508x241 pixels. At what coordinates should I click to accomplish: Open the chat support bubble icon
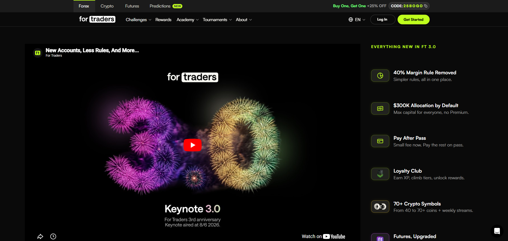[497, 231]
